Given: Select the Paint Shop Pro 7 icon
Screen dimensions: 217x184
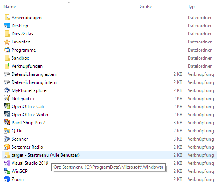Looking at the screenshot, I should click(7, 123).
